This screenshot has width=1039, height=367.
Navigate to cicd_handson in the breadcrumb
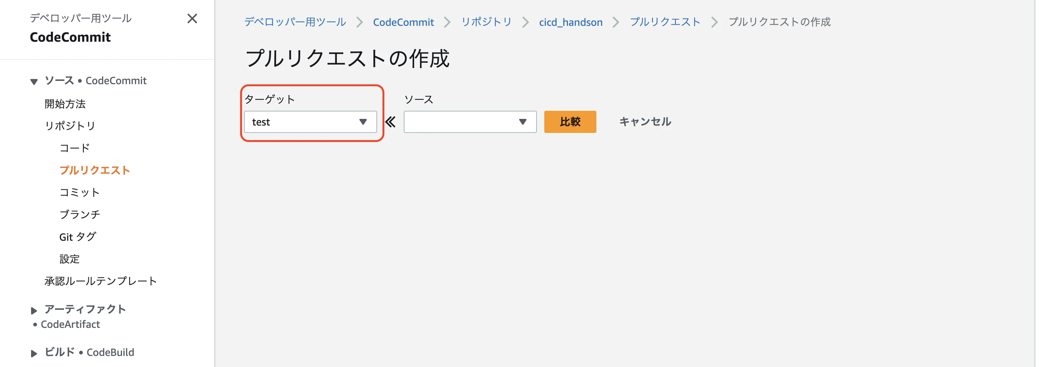point(570,22)
